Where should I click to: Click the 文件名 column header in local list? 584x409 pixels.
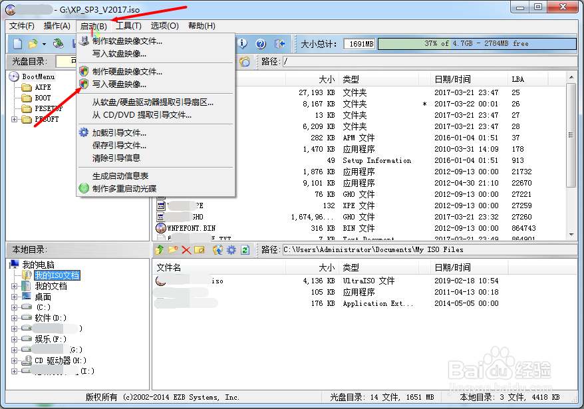coord(219,267)
